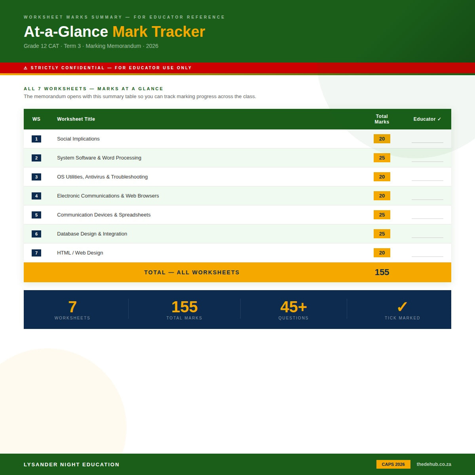Click the worksheet number 5 badge
Image resolution: width=475 pixels, height=475 pixels.
click(x=36, y=215)
